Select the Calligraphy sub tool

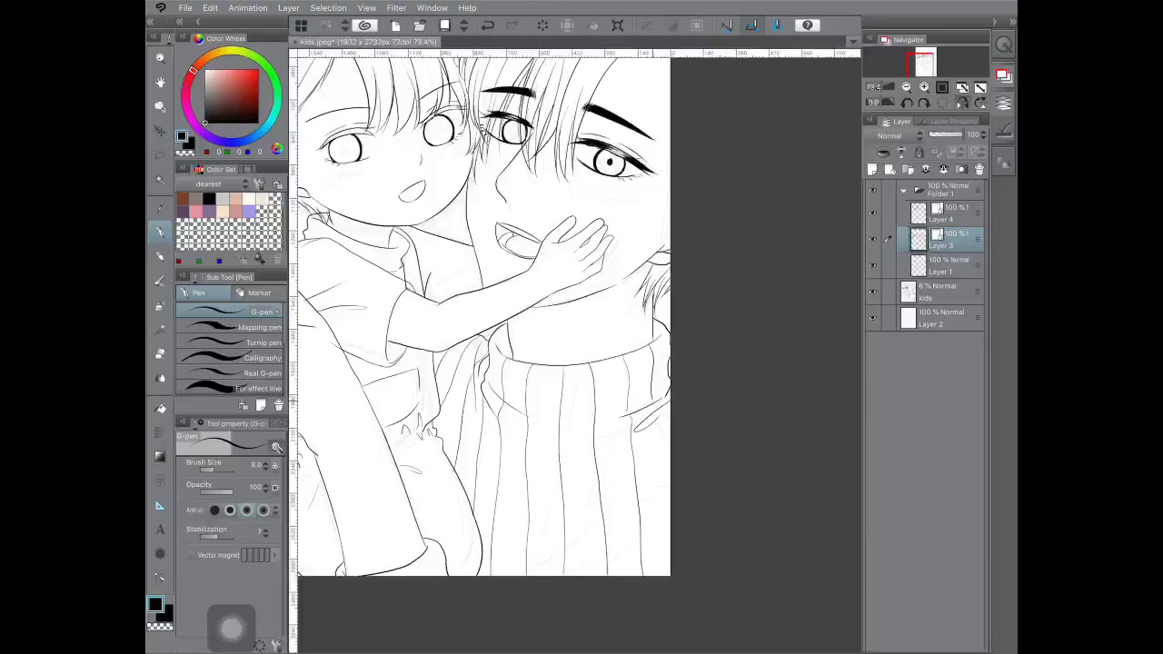(230, 358)
